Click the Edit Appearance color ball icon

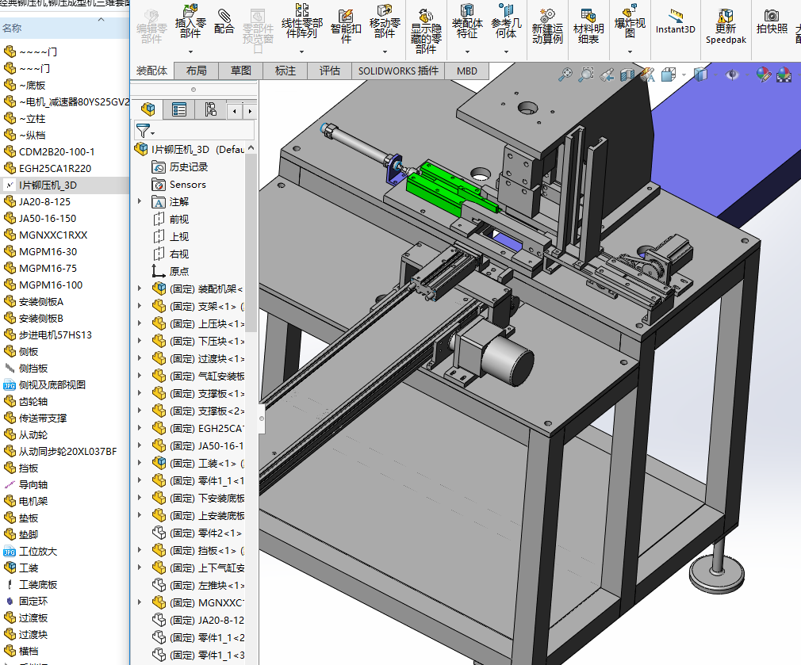pos(763,75)
